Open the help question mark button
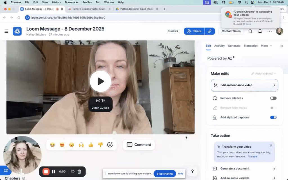This screenshot has height=180, width=288. point(192,171)
